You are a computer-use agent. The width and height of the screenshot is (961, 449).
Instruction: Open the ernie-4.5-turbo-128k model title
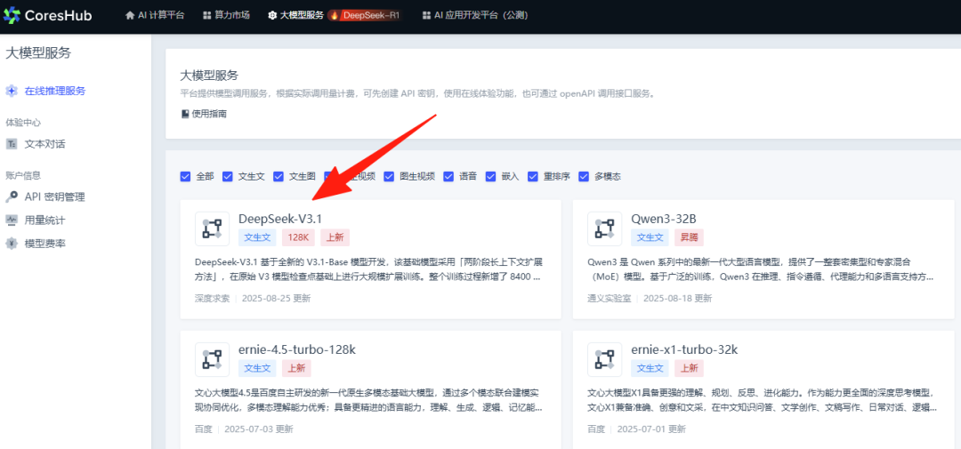coord(296,349)
